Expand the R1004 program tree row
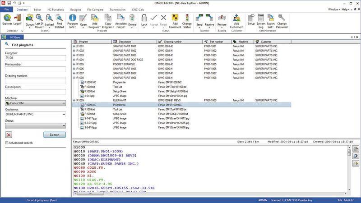 74,60
